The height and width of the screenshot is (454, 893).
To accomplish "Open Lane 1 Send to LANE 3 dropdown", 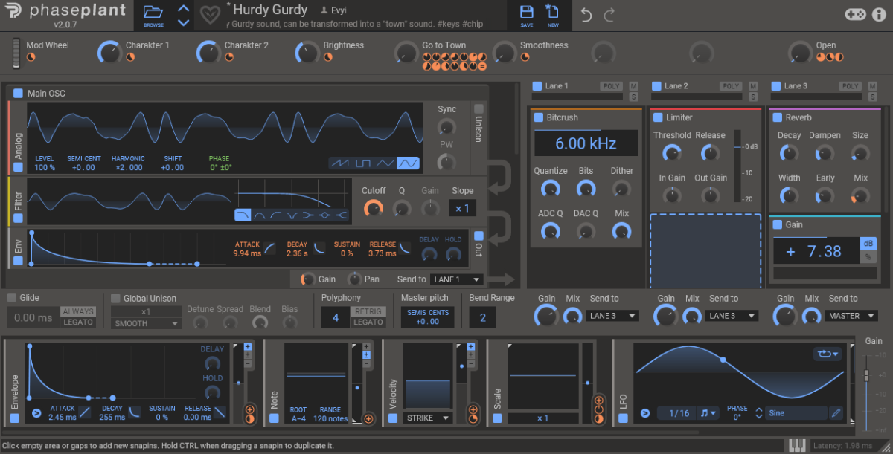I will 612,316.
